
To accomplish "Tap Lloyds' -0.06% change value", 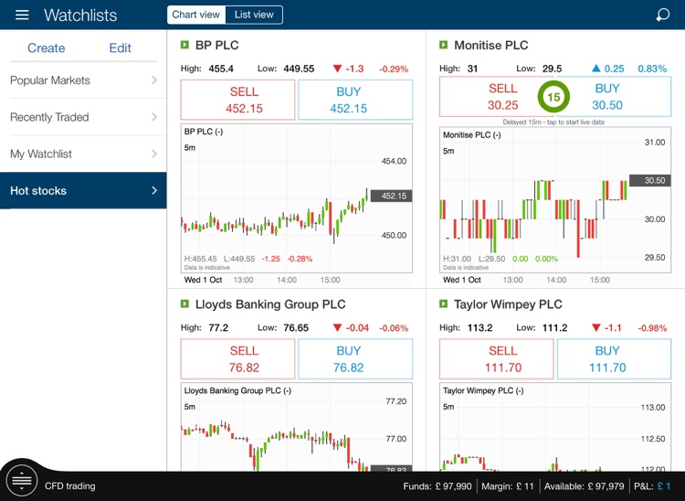I will click(394, 328).
